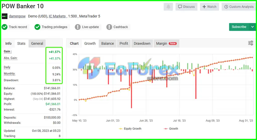Click the Abs. Gain label
The width and height of the screenshot is (257, 140).
pyautogui.click(x=11, y=58)
